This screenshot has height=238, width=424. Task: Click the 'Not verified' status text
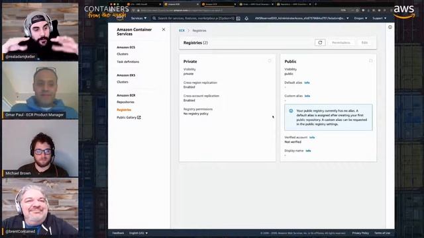[293, 141]
